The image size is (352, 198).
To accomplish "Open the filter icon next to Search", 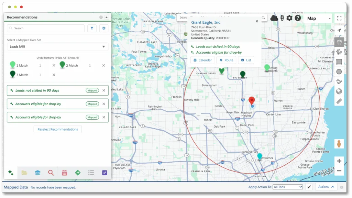I will [x=92, y=28].
